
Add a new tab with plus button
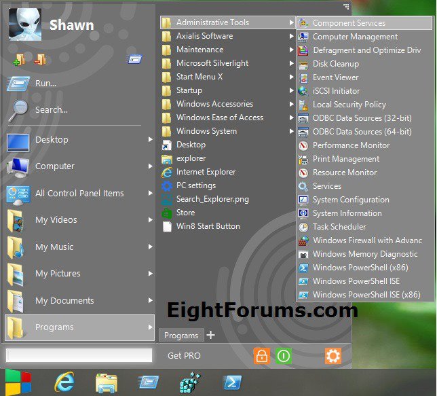coord(210,335)
